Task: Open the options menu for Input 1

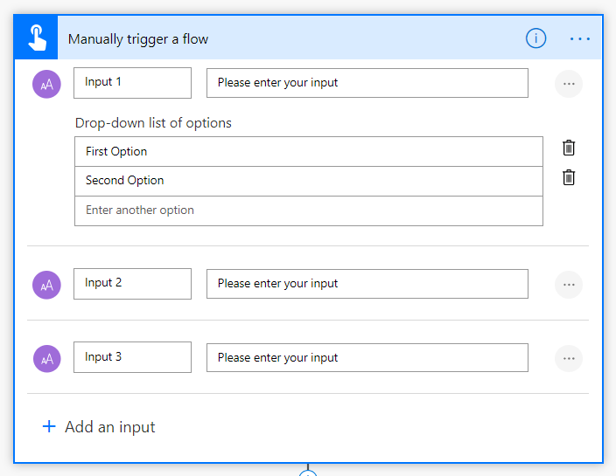Action: tap(569, 84)
